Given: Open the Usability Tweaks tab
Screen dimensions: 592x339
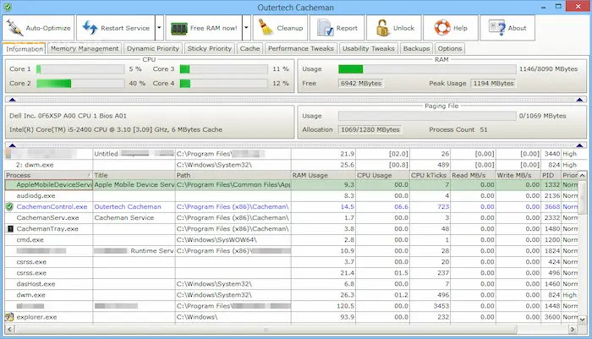Looking at the screenshot, I should [x=369, y=48].
